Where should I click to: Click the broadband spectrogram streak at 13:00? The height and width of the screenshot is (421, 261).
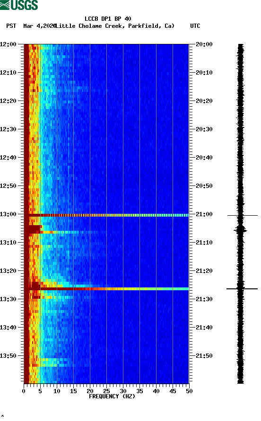pos(106,215)
